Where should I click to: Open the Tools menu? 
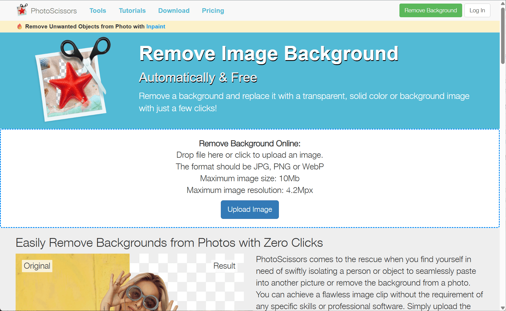click(98, 11)
